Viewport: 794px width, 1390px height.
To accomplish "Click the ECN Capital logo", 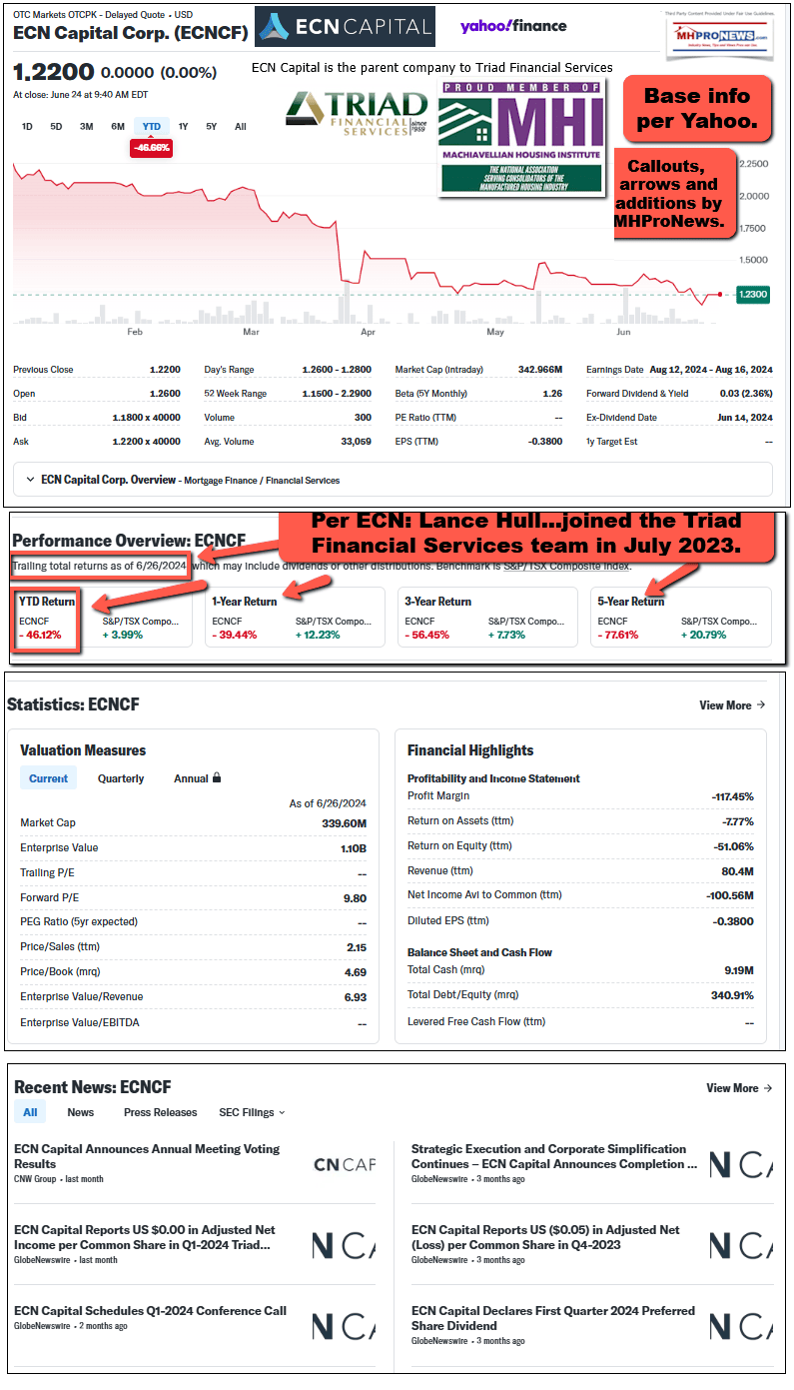I will pyautogui.click(x=345, y=27).
